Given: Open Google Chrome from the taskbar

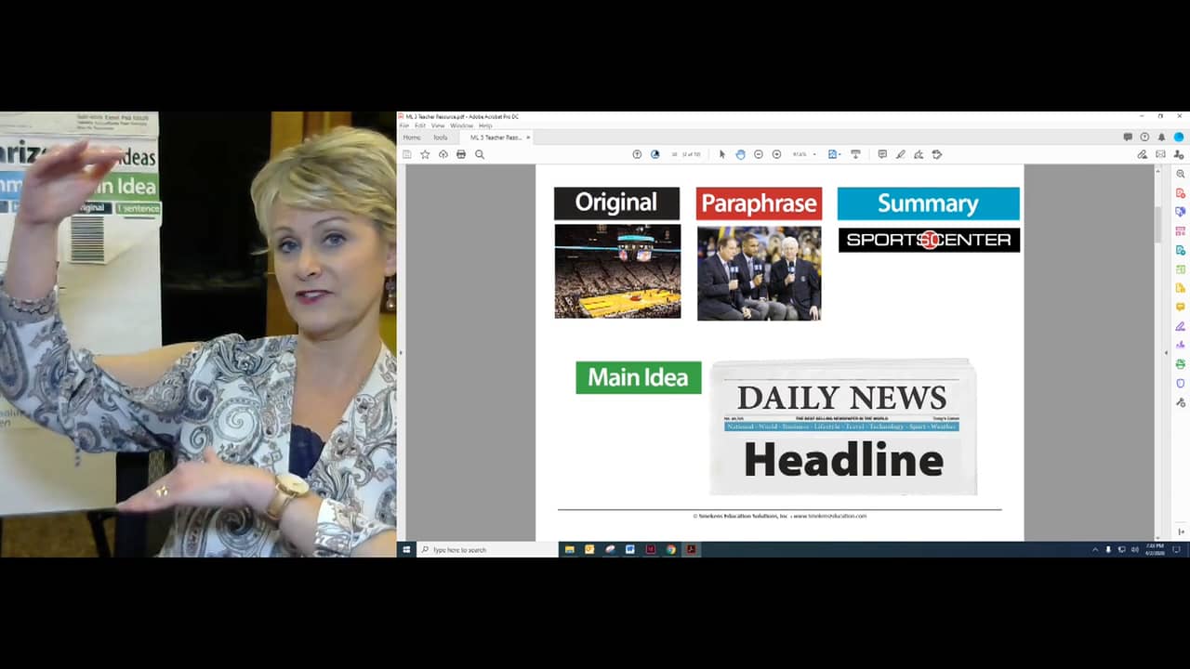Looking at the screenshot, I should [x=670, y=549].
